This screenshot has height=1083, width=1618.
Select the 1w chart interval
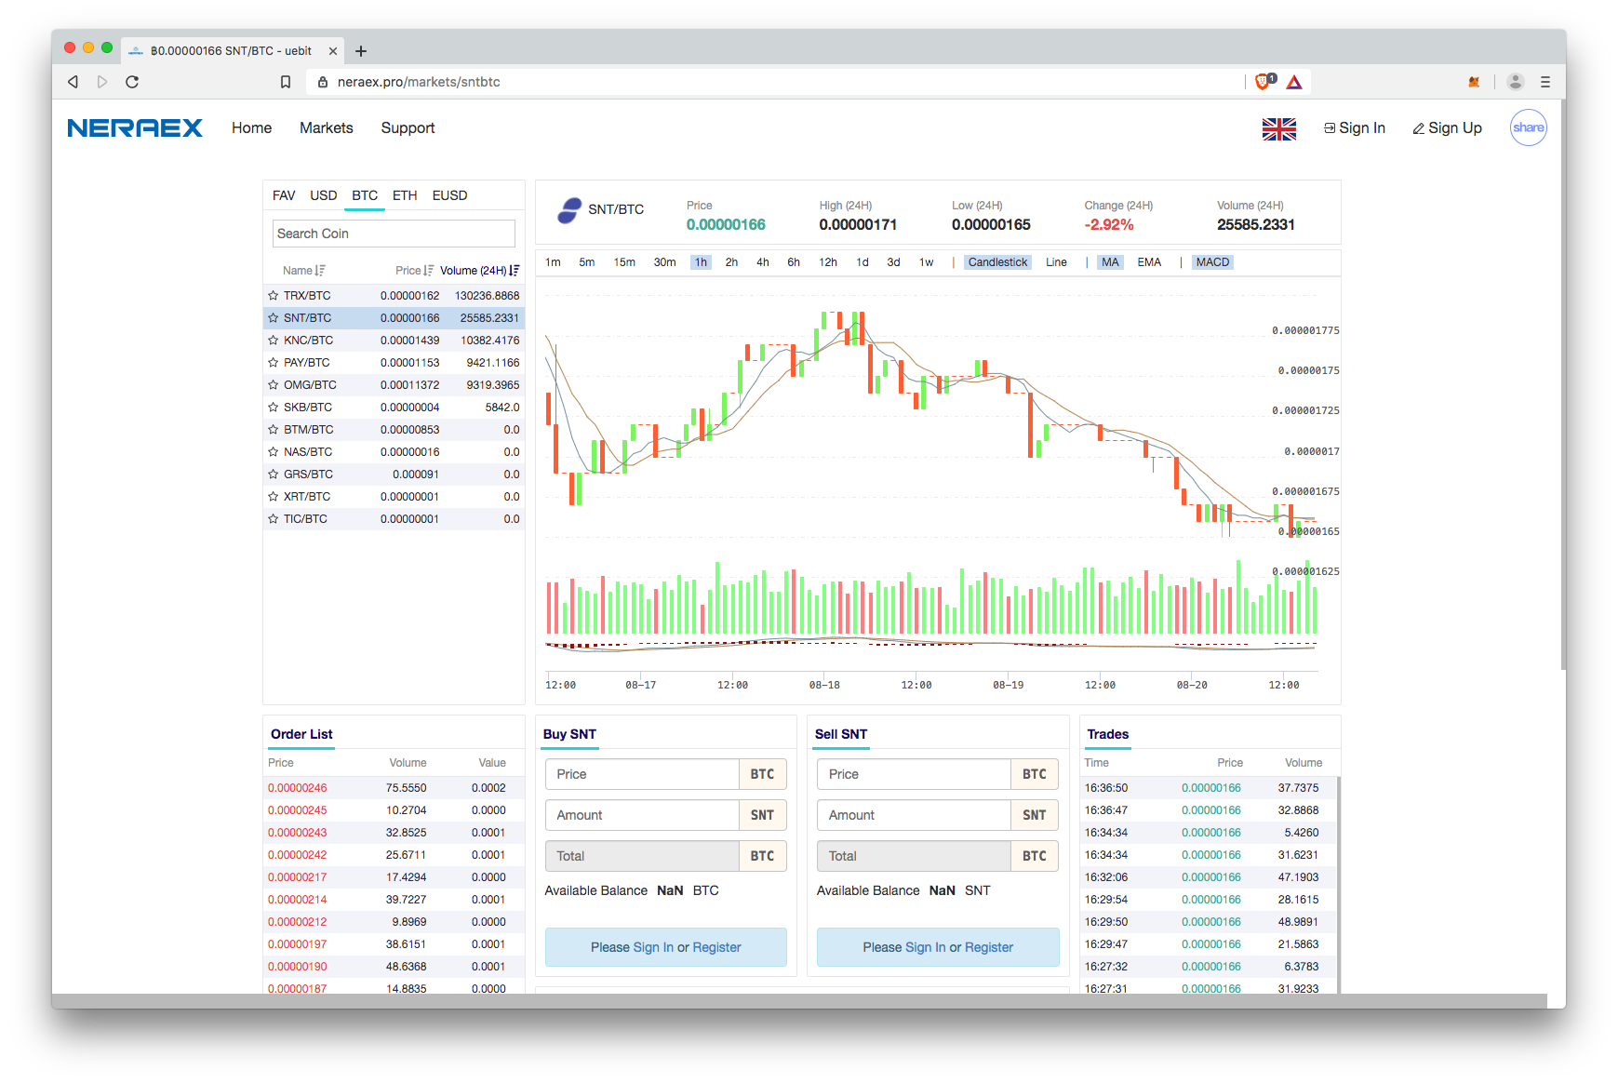926,262
